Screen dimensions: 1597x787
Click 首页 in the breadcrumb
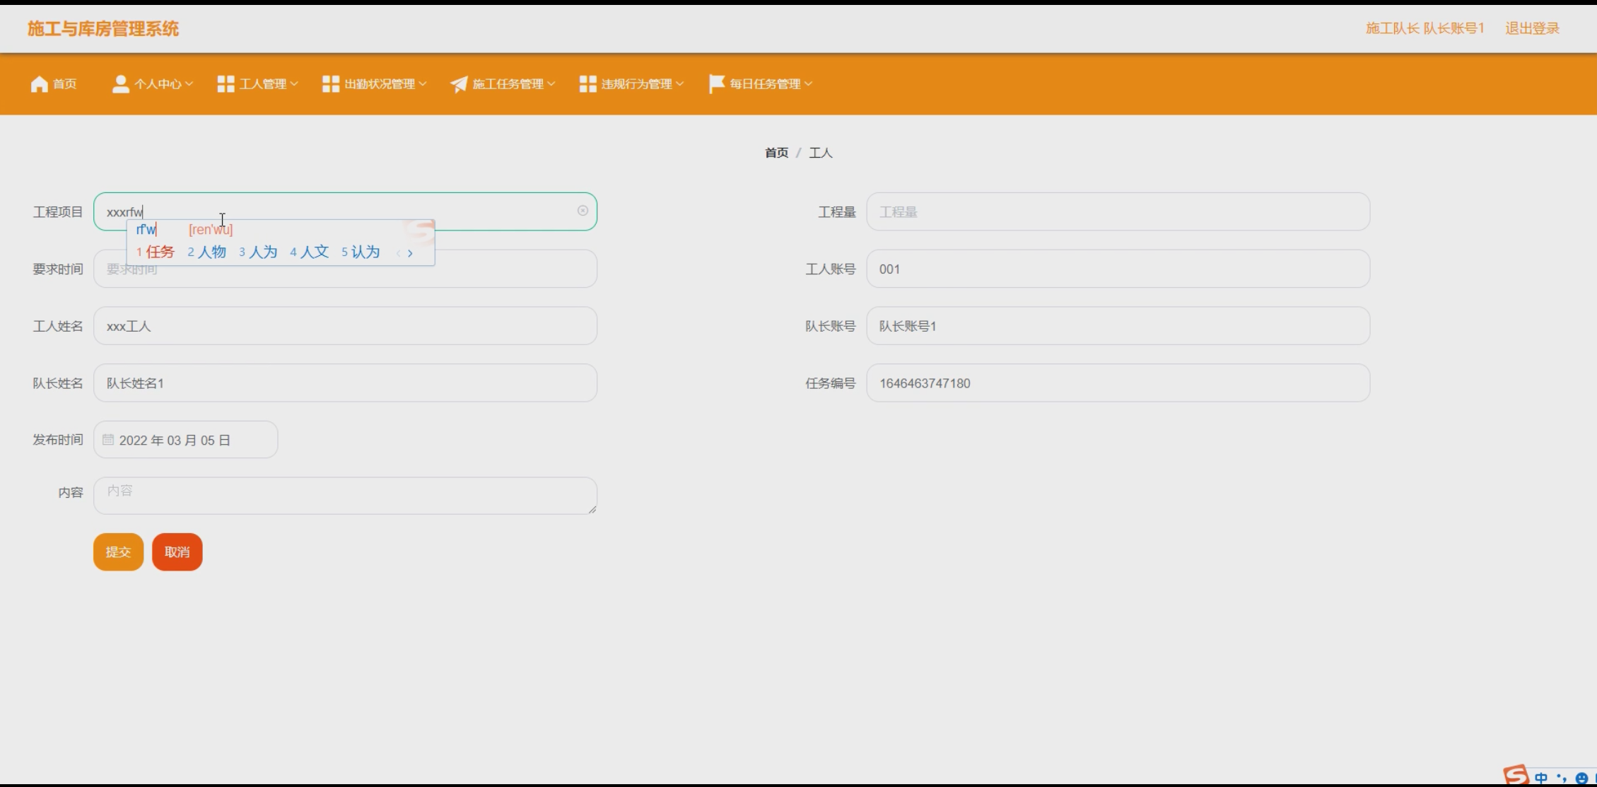pos(776,153)
